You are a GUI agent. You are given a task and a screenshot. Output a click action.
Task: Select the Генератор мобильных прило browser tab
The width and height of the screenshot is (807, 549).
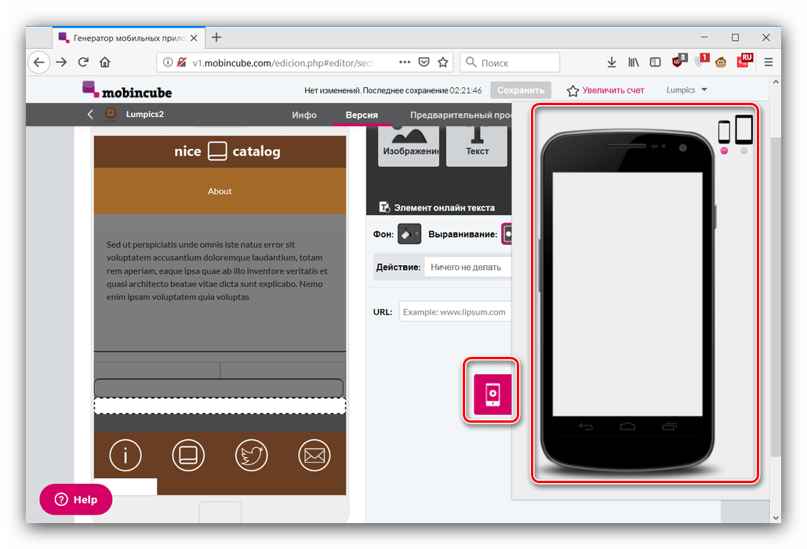pyautogui.click(x=128, y=38)
